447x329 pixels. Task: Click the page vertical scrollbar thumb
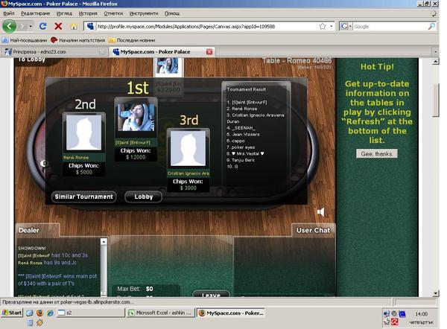click(x=435, y=100)
